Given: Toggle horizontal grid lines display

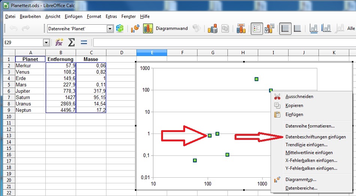Looking at the screenshot, I should point(286,28).
